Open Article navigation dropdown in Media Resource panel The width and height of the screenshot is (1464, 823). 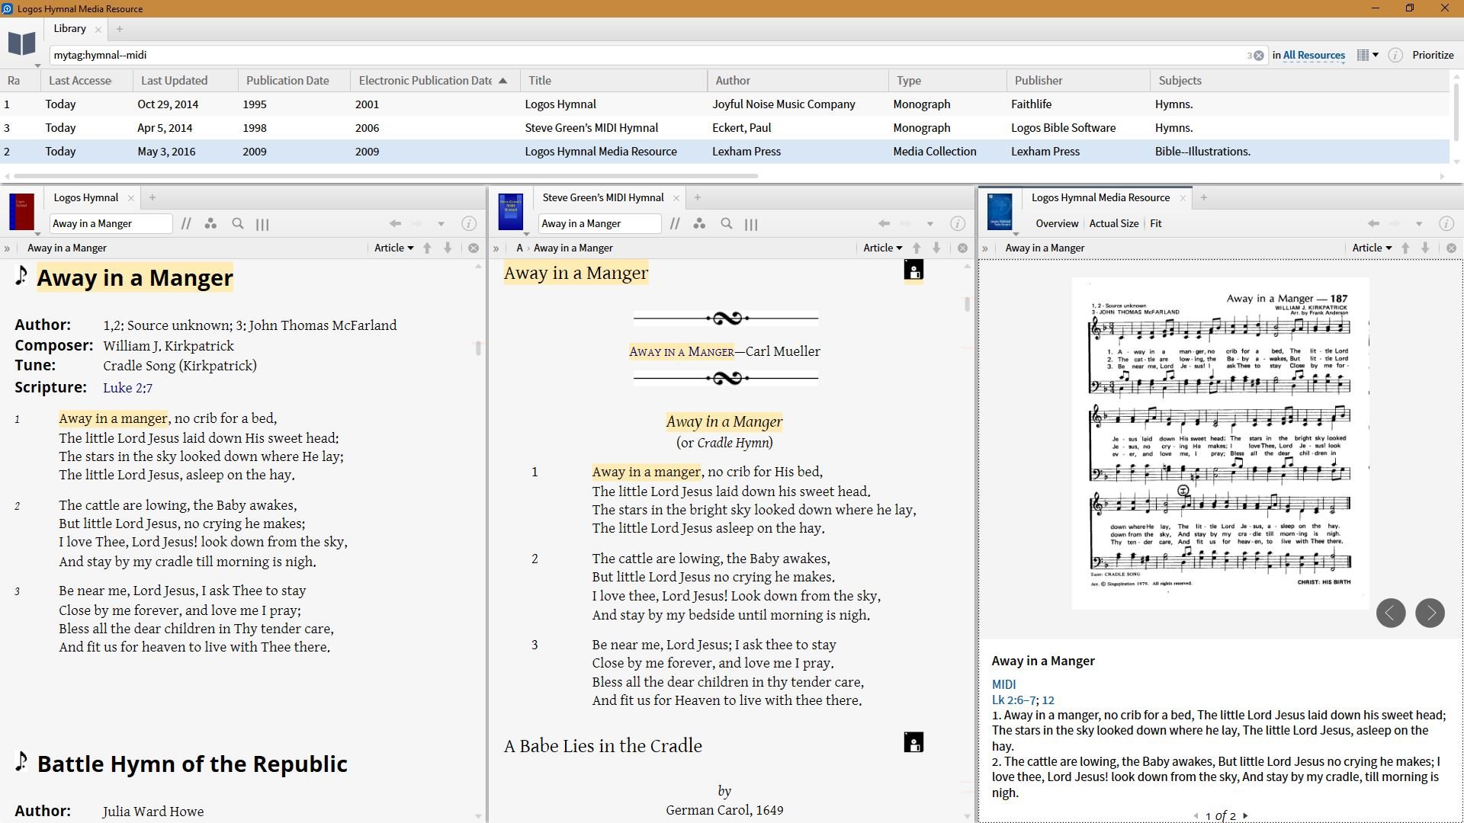point(1372,248)
